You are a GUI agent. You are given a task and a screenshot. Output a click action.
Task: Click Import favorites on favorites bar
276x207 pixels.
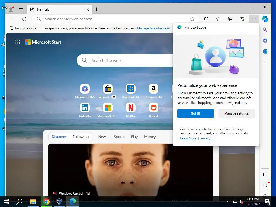coord(23,28)
